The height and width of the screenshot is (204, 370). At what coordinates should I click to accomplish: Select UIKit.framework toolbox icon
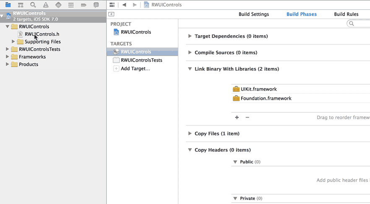tap(236, 89)
